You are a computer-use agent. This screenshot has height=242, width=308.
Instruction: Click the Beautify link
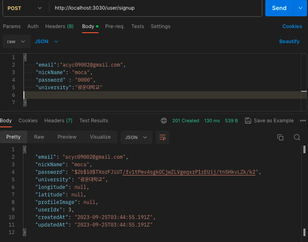(x=289, y=41)
